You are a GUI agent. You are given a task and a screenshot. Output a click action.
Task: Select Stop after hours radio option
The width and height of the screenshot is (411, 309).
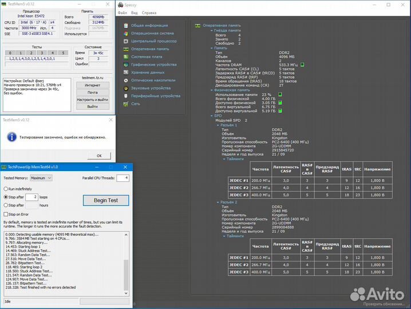point(6,205)
